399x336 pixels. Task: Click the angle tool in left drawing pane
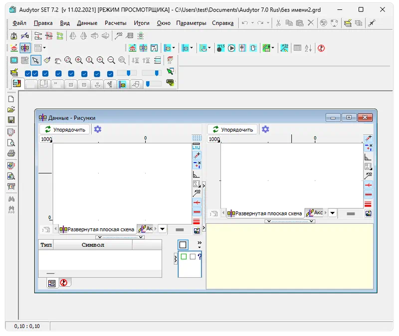[x=196, y=174]
